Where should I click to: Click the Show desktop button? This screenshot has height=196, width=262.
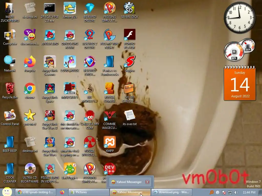(x=260, y=192)
